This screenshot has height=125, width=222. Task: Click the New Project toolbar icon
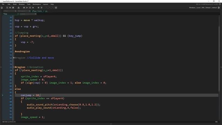coord(7,8)
